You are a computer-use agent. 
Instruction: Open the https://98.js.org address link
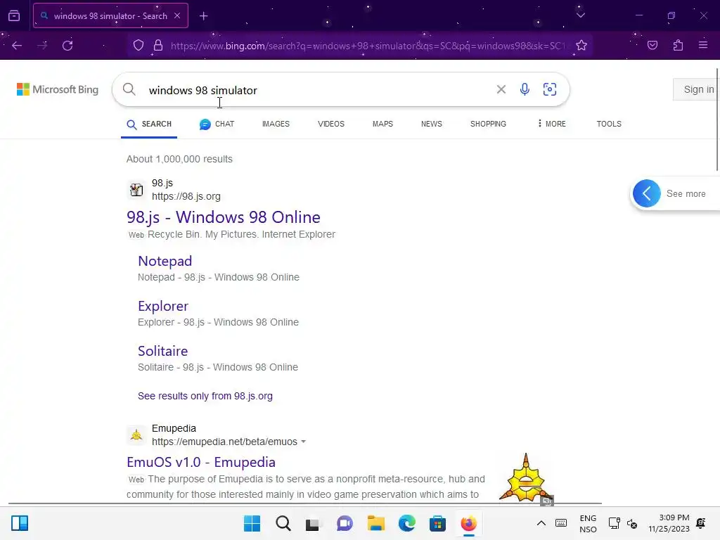186,197
